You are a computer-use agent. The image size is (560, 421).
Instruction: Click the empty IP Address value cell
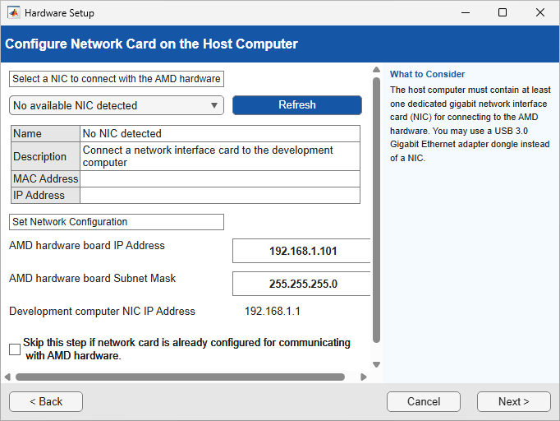(x=220, y=196)
